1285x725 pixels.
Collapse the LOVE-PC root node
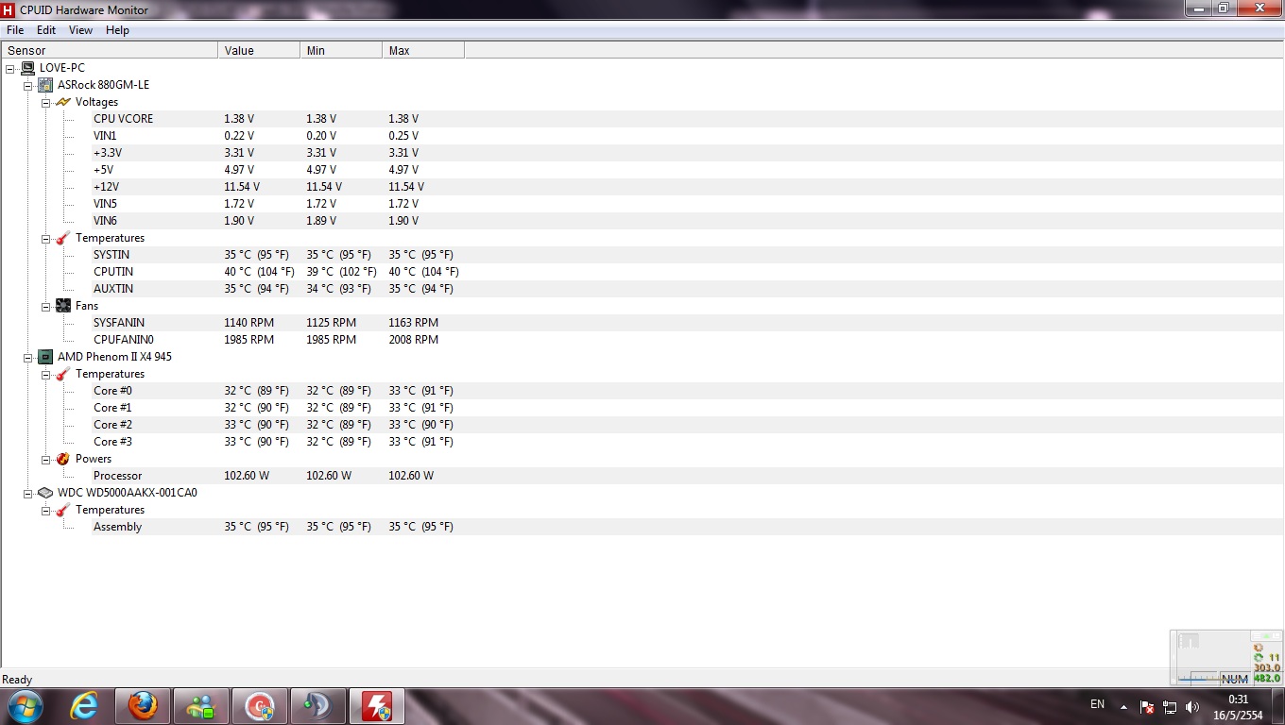pyautogui.click(x=10, y=68)
